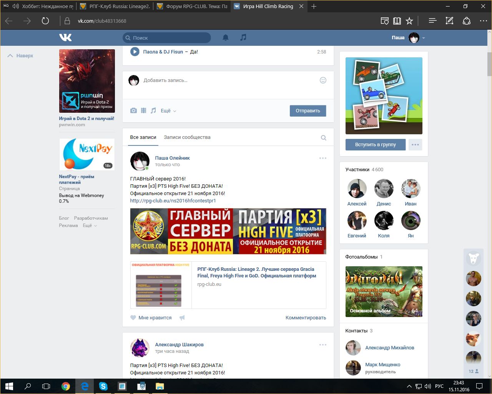Open VK notifications bell
492x394 pixels.
coord(226,37)
